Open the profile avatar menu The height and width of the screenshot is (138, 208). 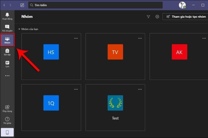182,5
